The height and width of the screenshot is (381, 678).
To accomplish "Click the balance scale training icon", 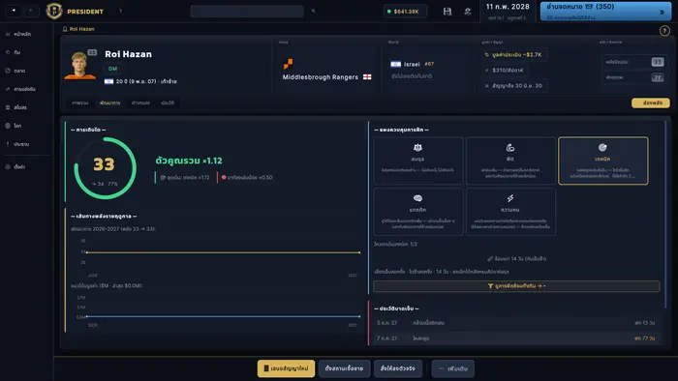I will (x=417, y=148).
